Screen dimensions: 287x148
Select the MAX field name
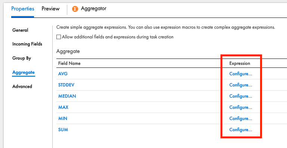pos(63,107)
